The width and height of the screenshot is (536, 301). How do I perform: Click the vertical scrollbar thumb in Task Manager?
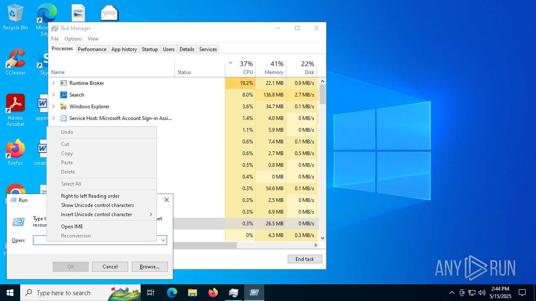pyautogui.click(x=322, y=94)
